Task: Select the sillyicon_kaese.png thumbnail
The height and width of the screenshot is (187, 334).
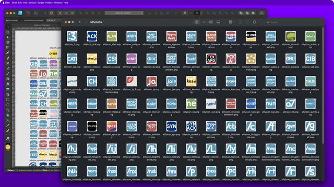Action: (192, 81)
